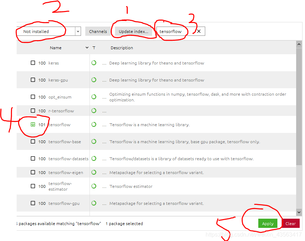Select the keras package name
Viewport: 305px width, 241px height.
coord(53,63)
